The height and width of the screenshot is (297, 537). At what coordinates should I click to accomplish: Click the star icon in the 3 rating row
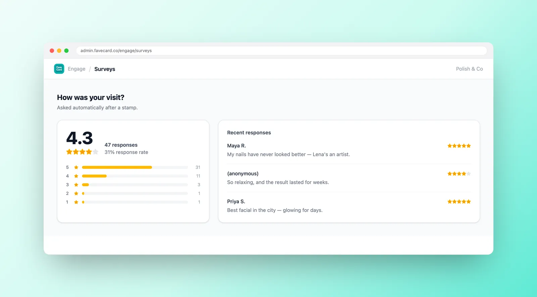(76, 185)
